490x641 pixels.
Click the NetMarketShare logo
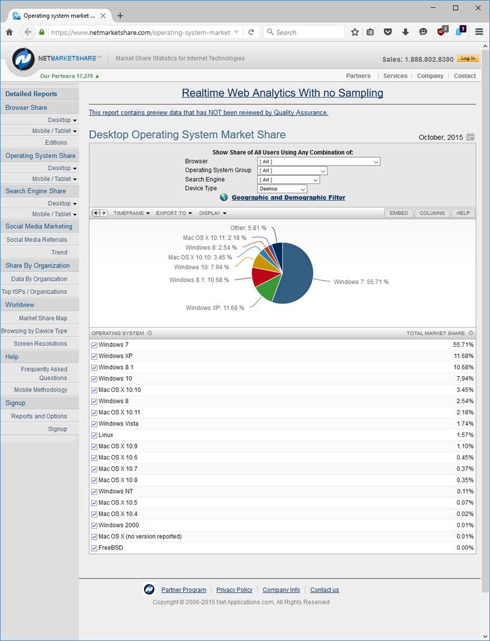pos(23,59)
